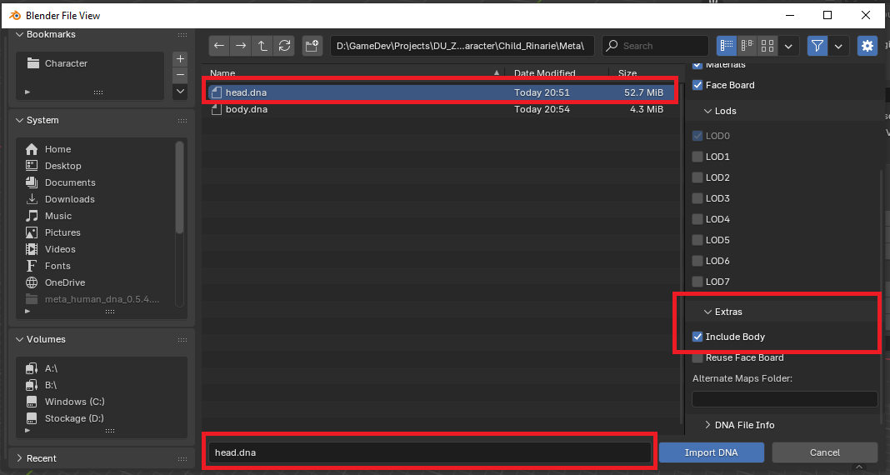This screenshot has width=890, height=475.
Task: Enable the LOD5 checkbox
Action: (697, 240)
